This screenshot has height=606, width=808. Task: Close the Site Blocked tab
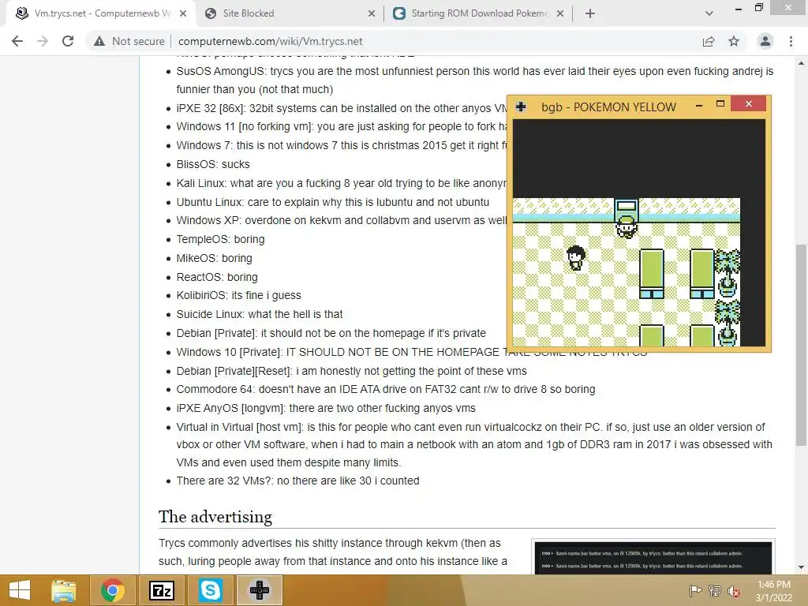(372, 13)
